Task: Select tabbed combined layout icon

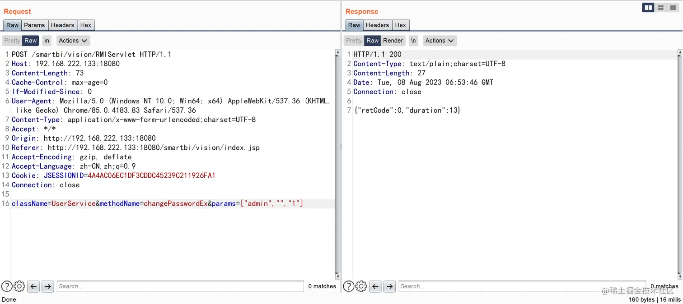Action: (x=673, y=8)
